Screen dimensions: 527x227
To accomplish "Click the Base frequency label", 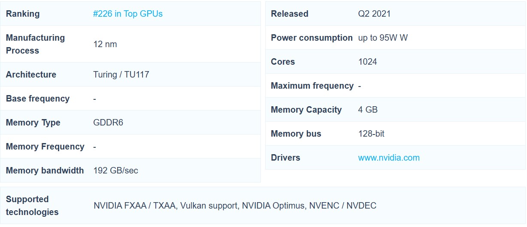I will coord(37,99).
